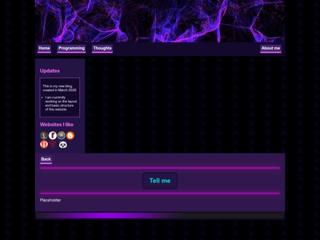Click the purple gradient footer bar
Viewport: 320px width, 240px height.
pos(160,216)
